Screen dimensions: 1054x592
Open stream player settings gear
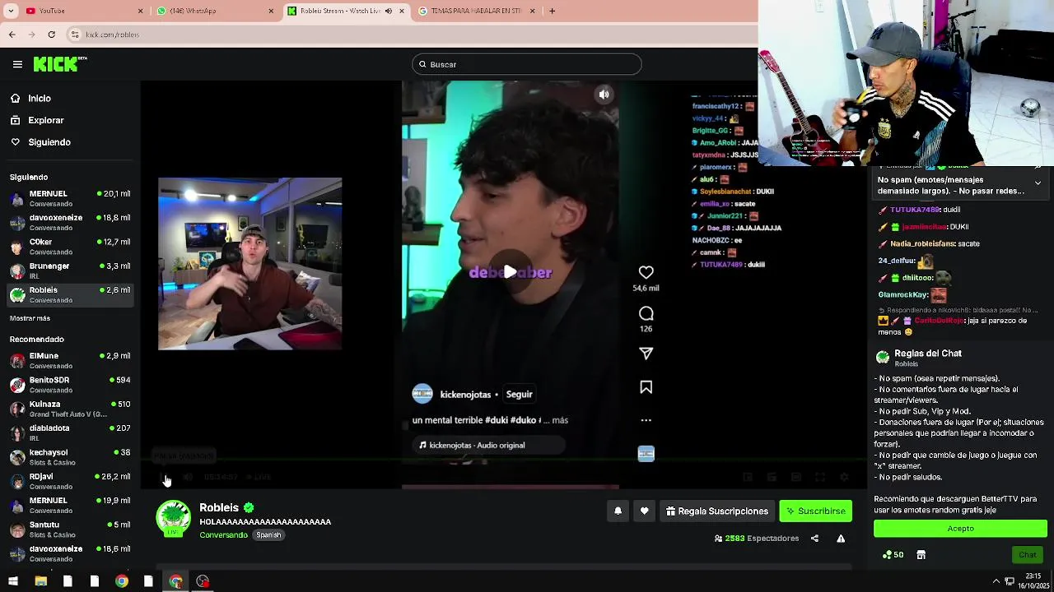click(x=844, y=477)
